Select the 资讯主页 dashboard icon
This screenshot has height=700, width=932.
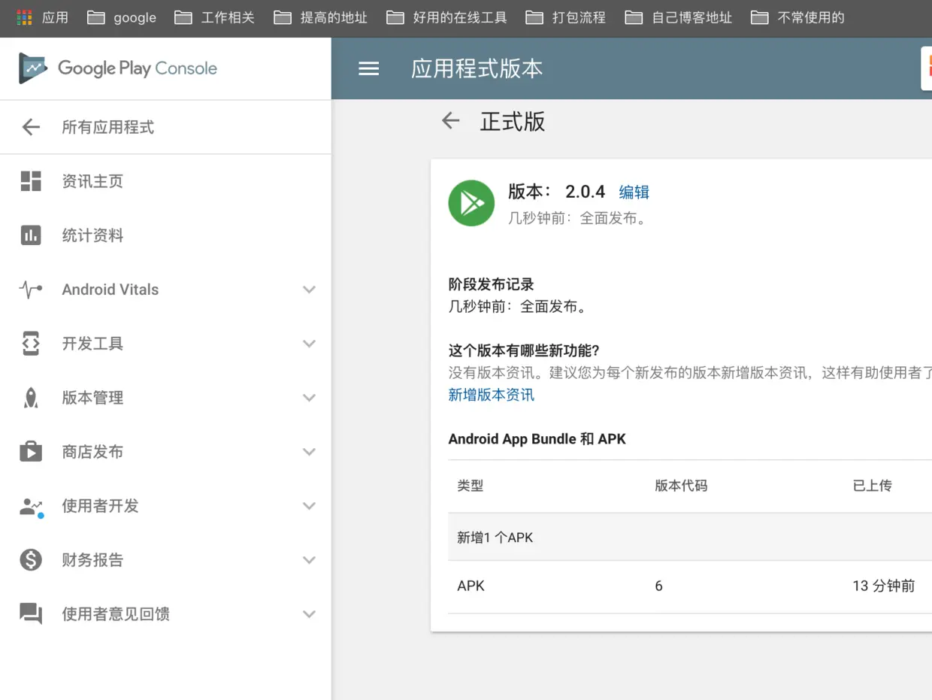pyautogui.click(x=31, y=180)
